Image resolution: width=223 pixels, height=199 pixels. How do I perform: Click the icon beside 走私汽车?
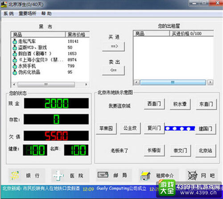(15, 41)
